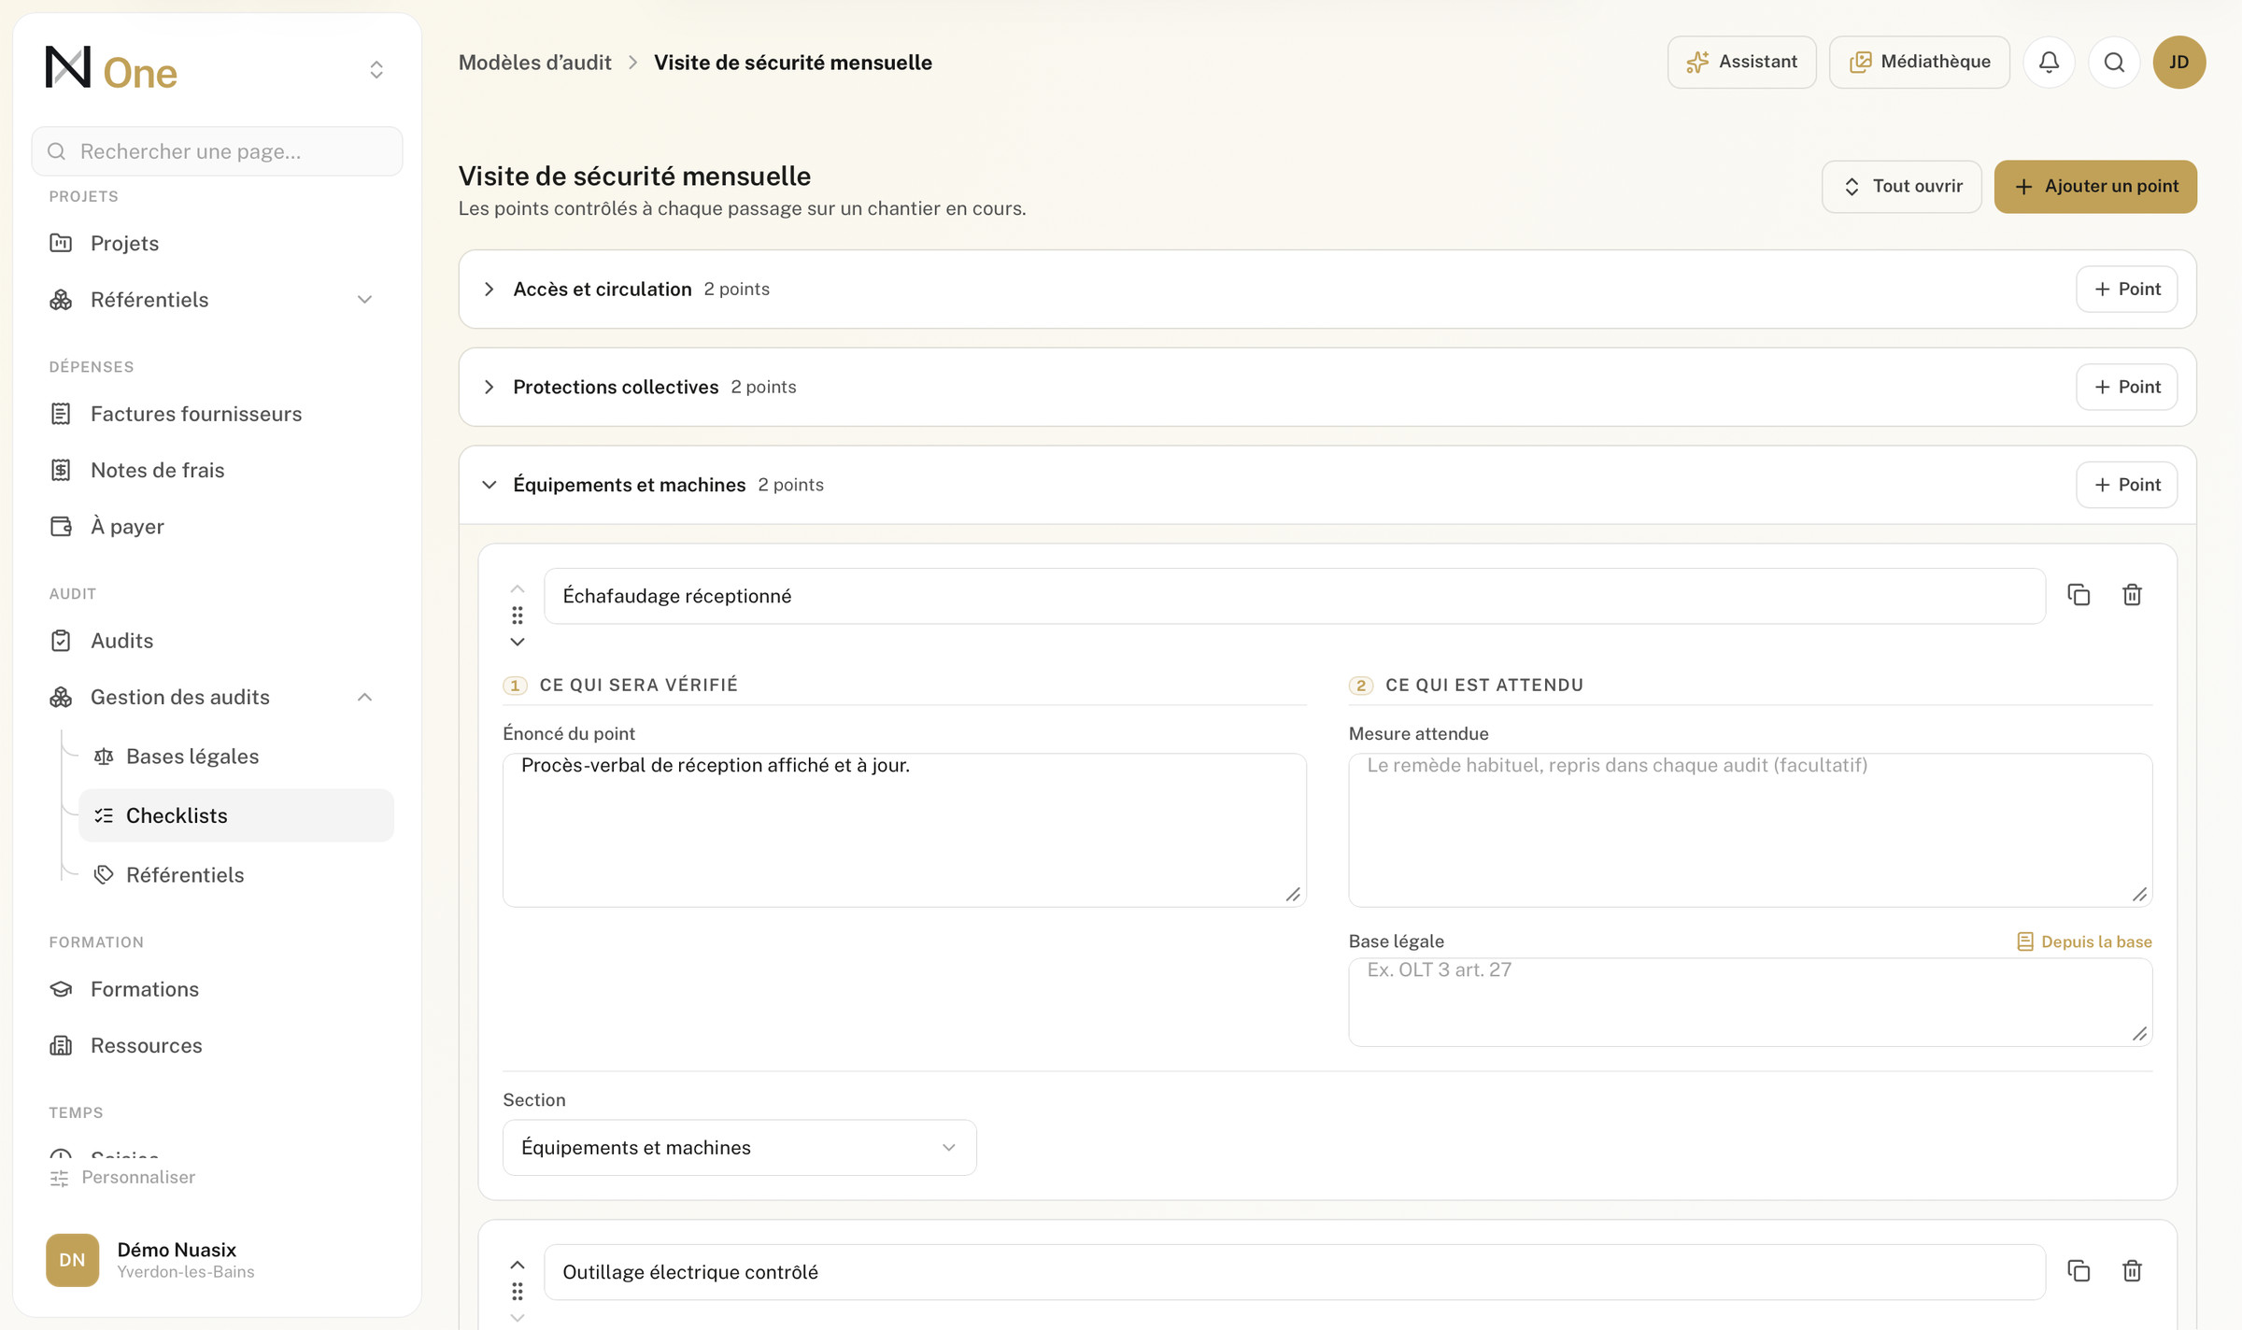The height and width of the screenshot is (1330, 2242).
Task: Open Personnaliser sidebar settings
Action: 122,1178
